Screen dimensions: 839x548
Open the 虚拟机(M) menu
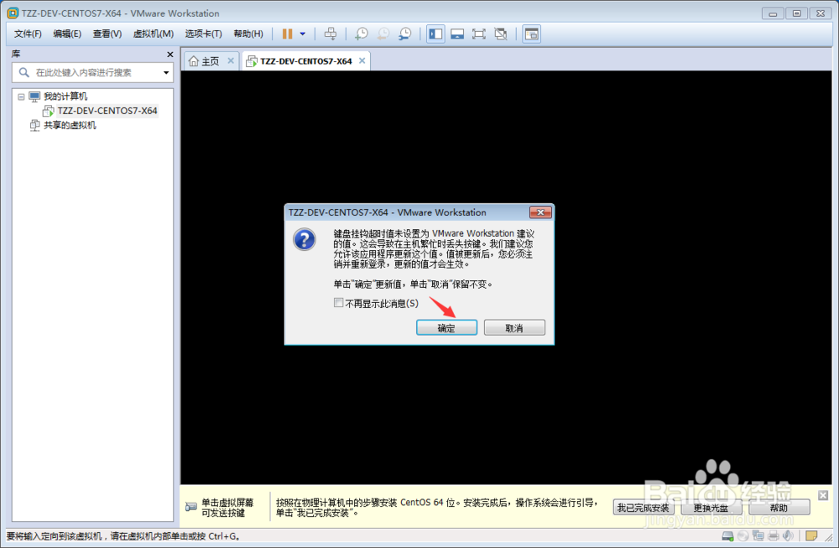click(153, 34)
